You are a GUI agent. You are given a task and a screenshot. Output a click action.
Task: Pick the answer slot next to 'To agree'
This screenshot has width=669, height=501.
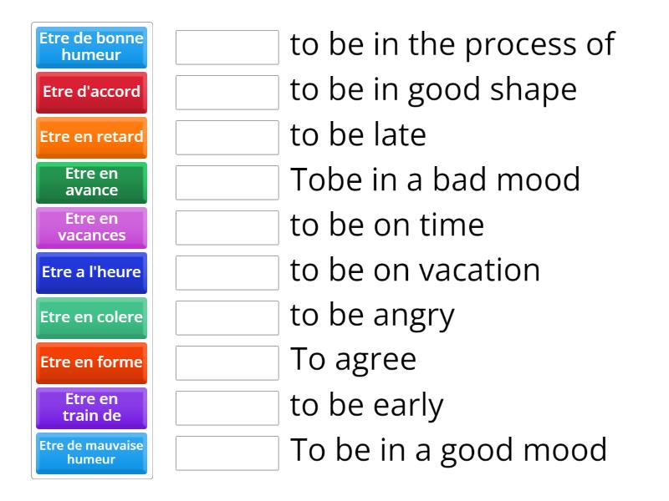227,362
